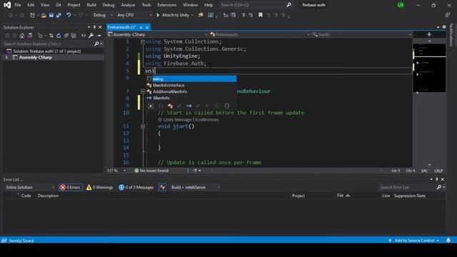Select AdditionalUserInfo suggestion
457x257 pixels.
[191, 91]
